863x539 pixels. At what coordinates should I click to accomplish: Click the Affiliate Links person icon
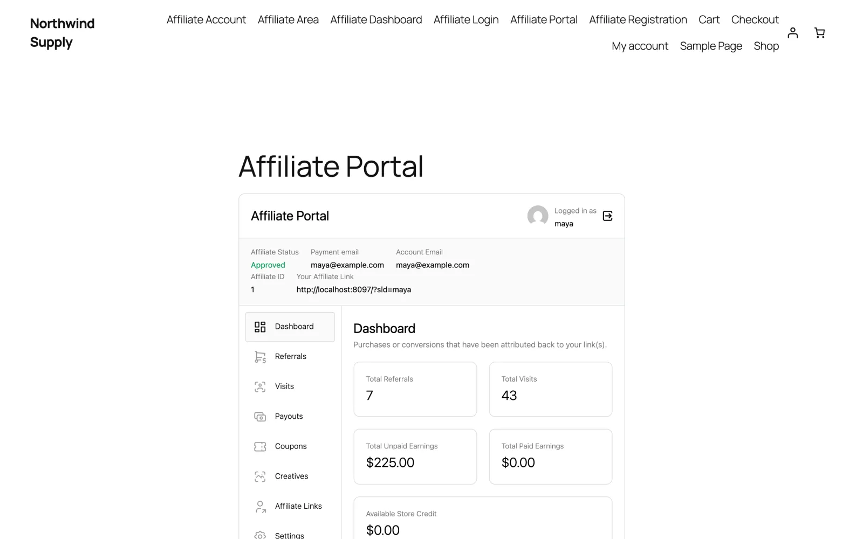pos(260,506)
